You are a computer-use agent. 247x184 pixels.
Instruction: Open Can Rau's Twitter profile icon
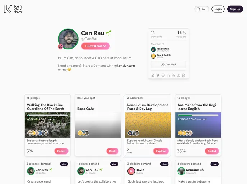tap(158, 75)
